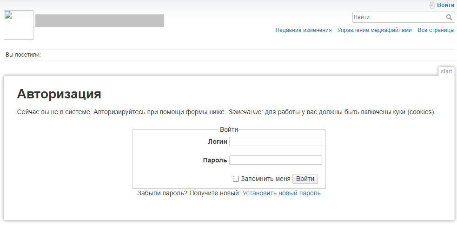Follow the Установить новый пароль link
Viewport: 457px width, 225px height.
point(281,193)
